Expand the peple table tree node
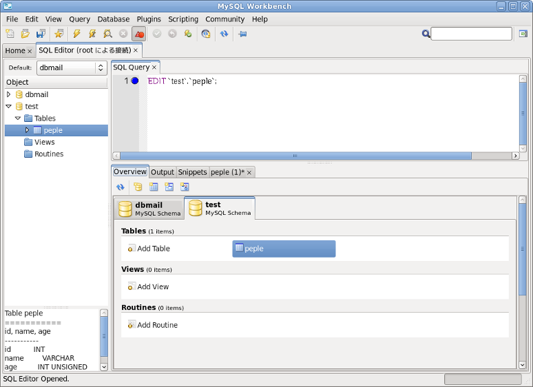Image resolution: width=533 pixels, height=387 pixels. (27, 130)
